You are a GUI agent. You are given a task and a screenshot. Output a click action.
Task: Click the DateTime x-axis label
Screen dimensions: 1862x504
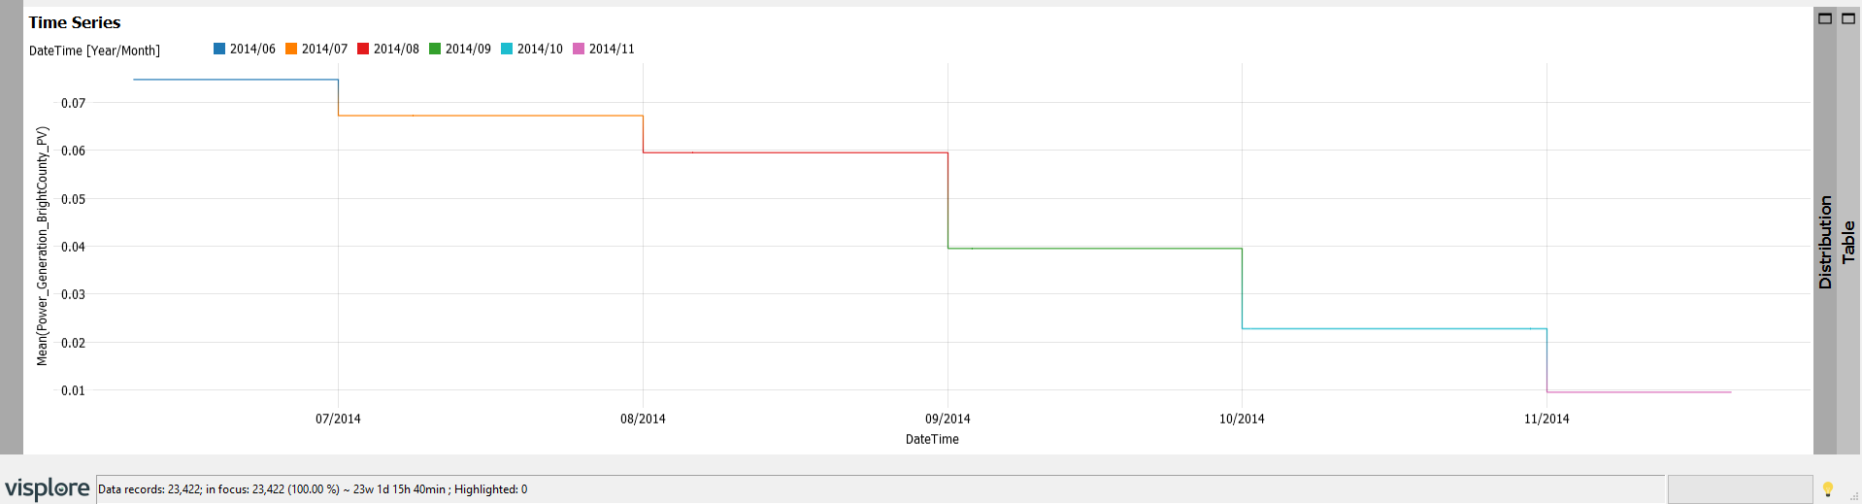click(932, 439)
